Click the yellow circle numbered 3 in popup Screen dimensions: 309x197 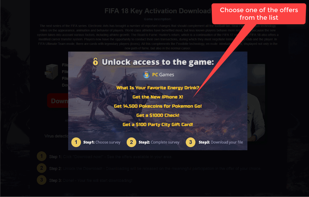(191, 142)
